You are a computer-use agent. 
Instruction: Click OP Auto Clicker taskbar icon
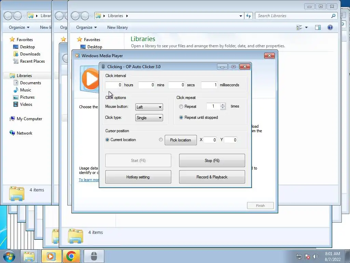click(94, 256)
